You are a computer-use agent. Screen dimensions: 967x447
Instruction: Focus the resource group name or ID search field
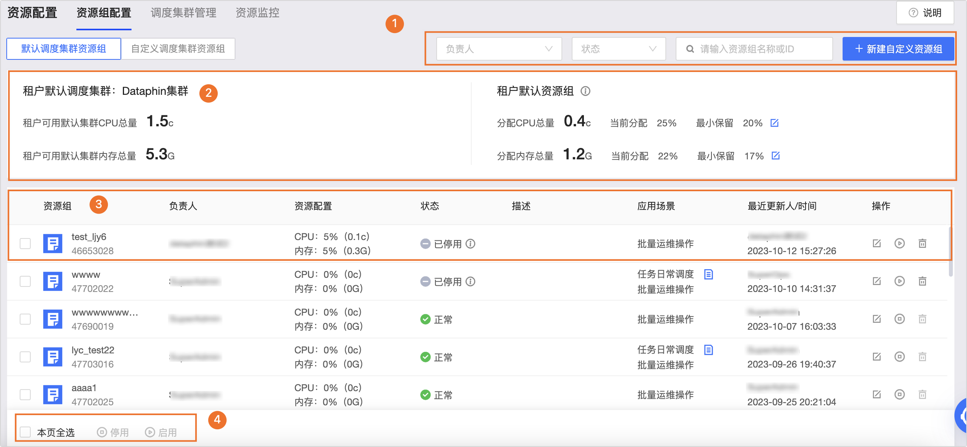[754, 49]
